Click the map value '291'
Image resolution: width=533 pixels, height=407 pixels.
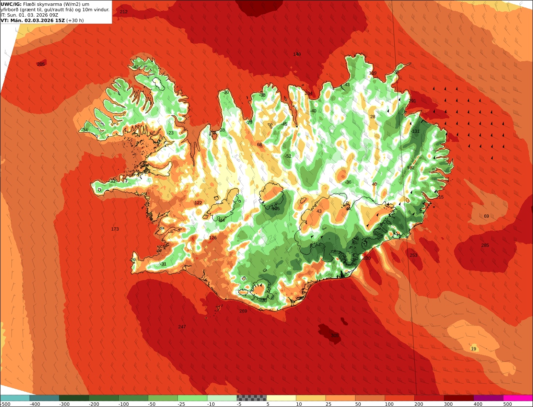(x=412, y=101)
